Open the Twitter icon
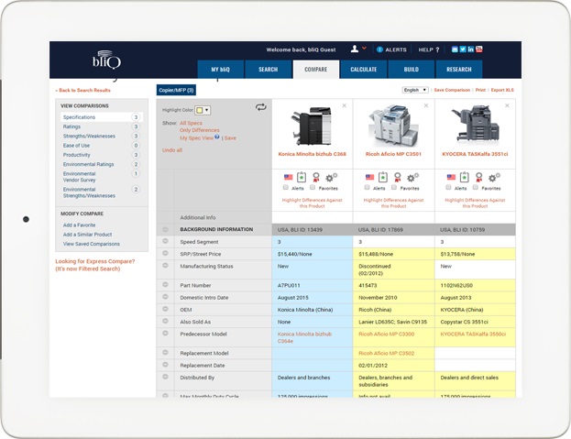This screenshot has width=571, height=439. click(x=463, y=49)
